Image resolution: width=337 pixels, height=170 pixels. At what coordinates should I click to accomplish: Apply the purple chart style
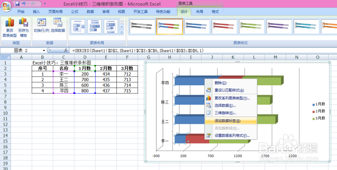279,26
